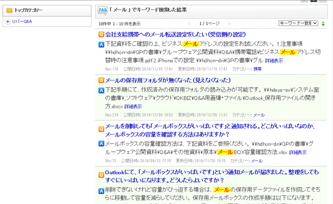
Task: Open question 会社支給携帯へのメール転送設定をしたい
Action: 175,35
